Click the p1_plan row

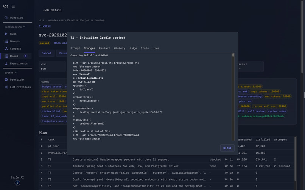pyautogui.click(x=166, y=146)
